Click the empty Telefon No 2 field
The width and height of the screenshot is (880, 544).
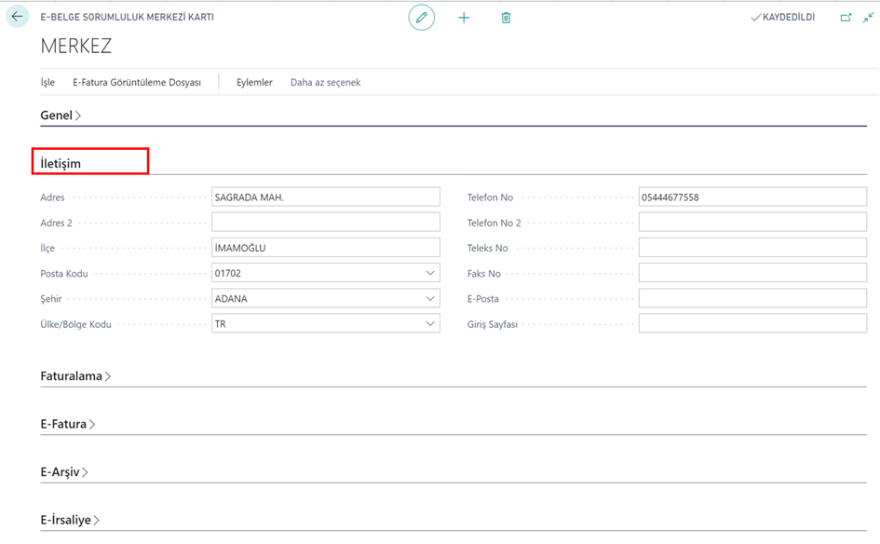tap(752, 223)
